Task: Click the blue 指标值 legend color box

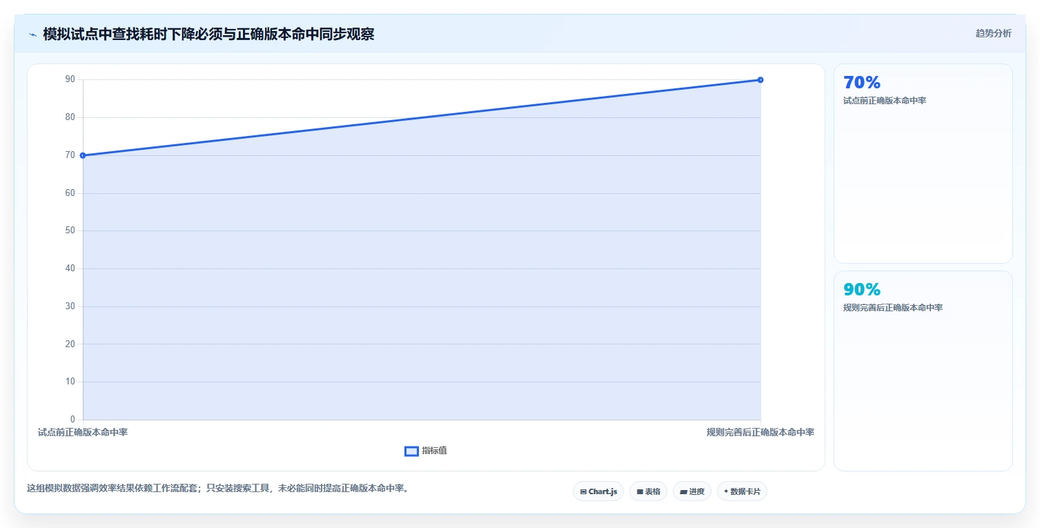Action: coord(411,451)
